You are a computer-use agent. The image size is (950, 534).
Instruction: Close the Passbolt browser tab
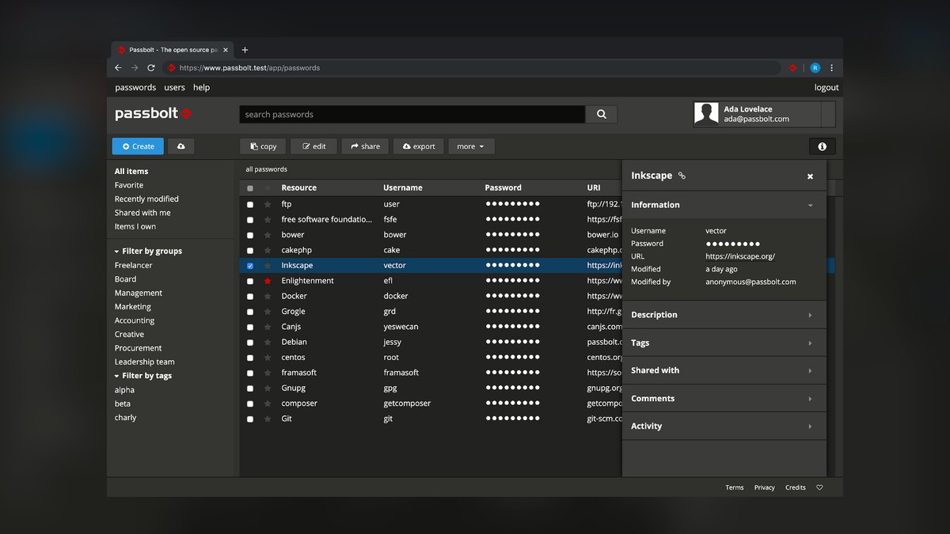coord(226,50)
